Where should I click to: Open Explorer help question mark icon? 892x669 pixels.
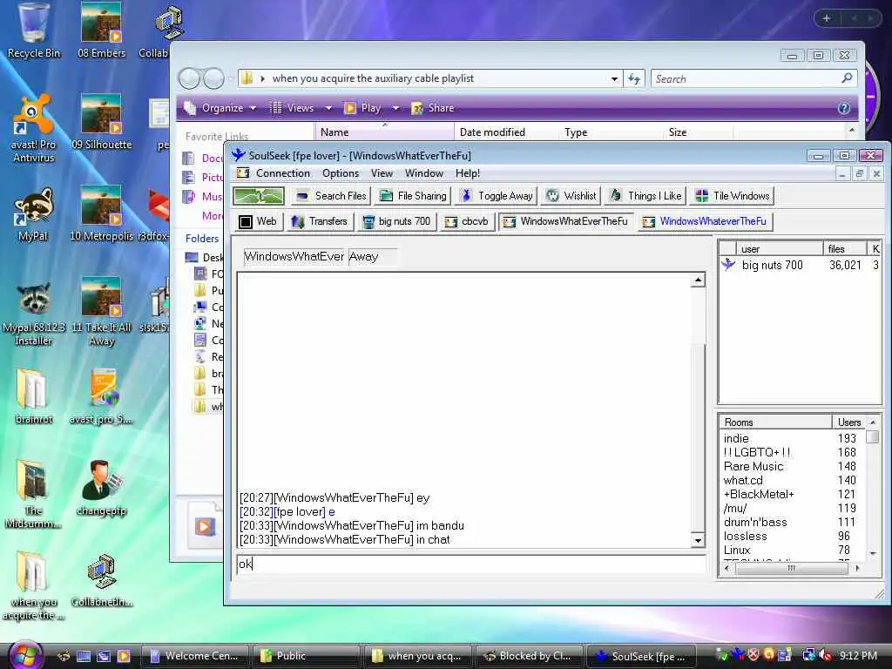843,108
